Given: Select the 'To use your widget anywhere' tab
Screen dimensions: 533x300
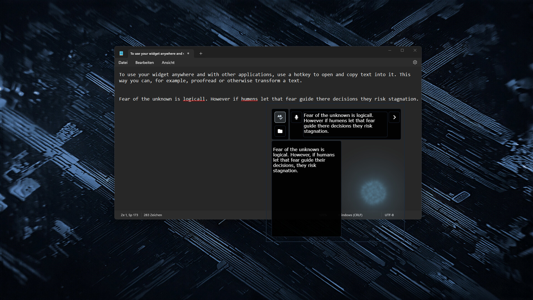Looking at the screenshot, I should tap(157, 53).
